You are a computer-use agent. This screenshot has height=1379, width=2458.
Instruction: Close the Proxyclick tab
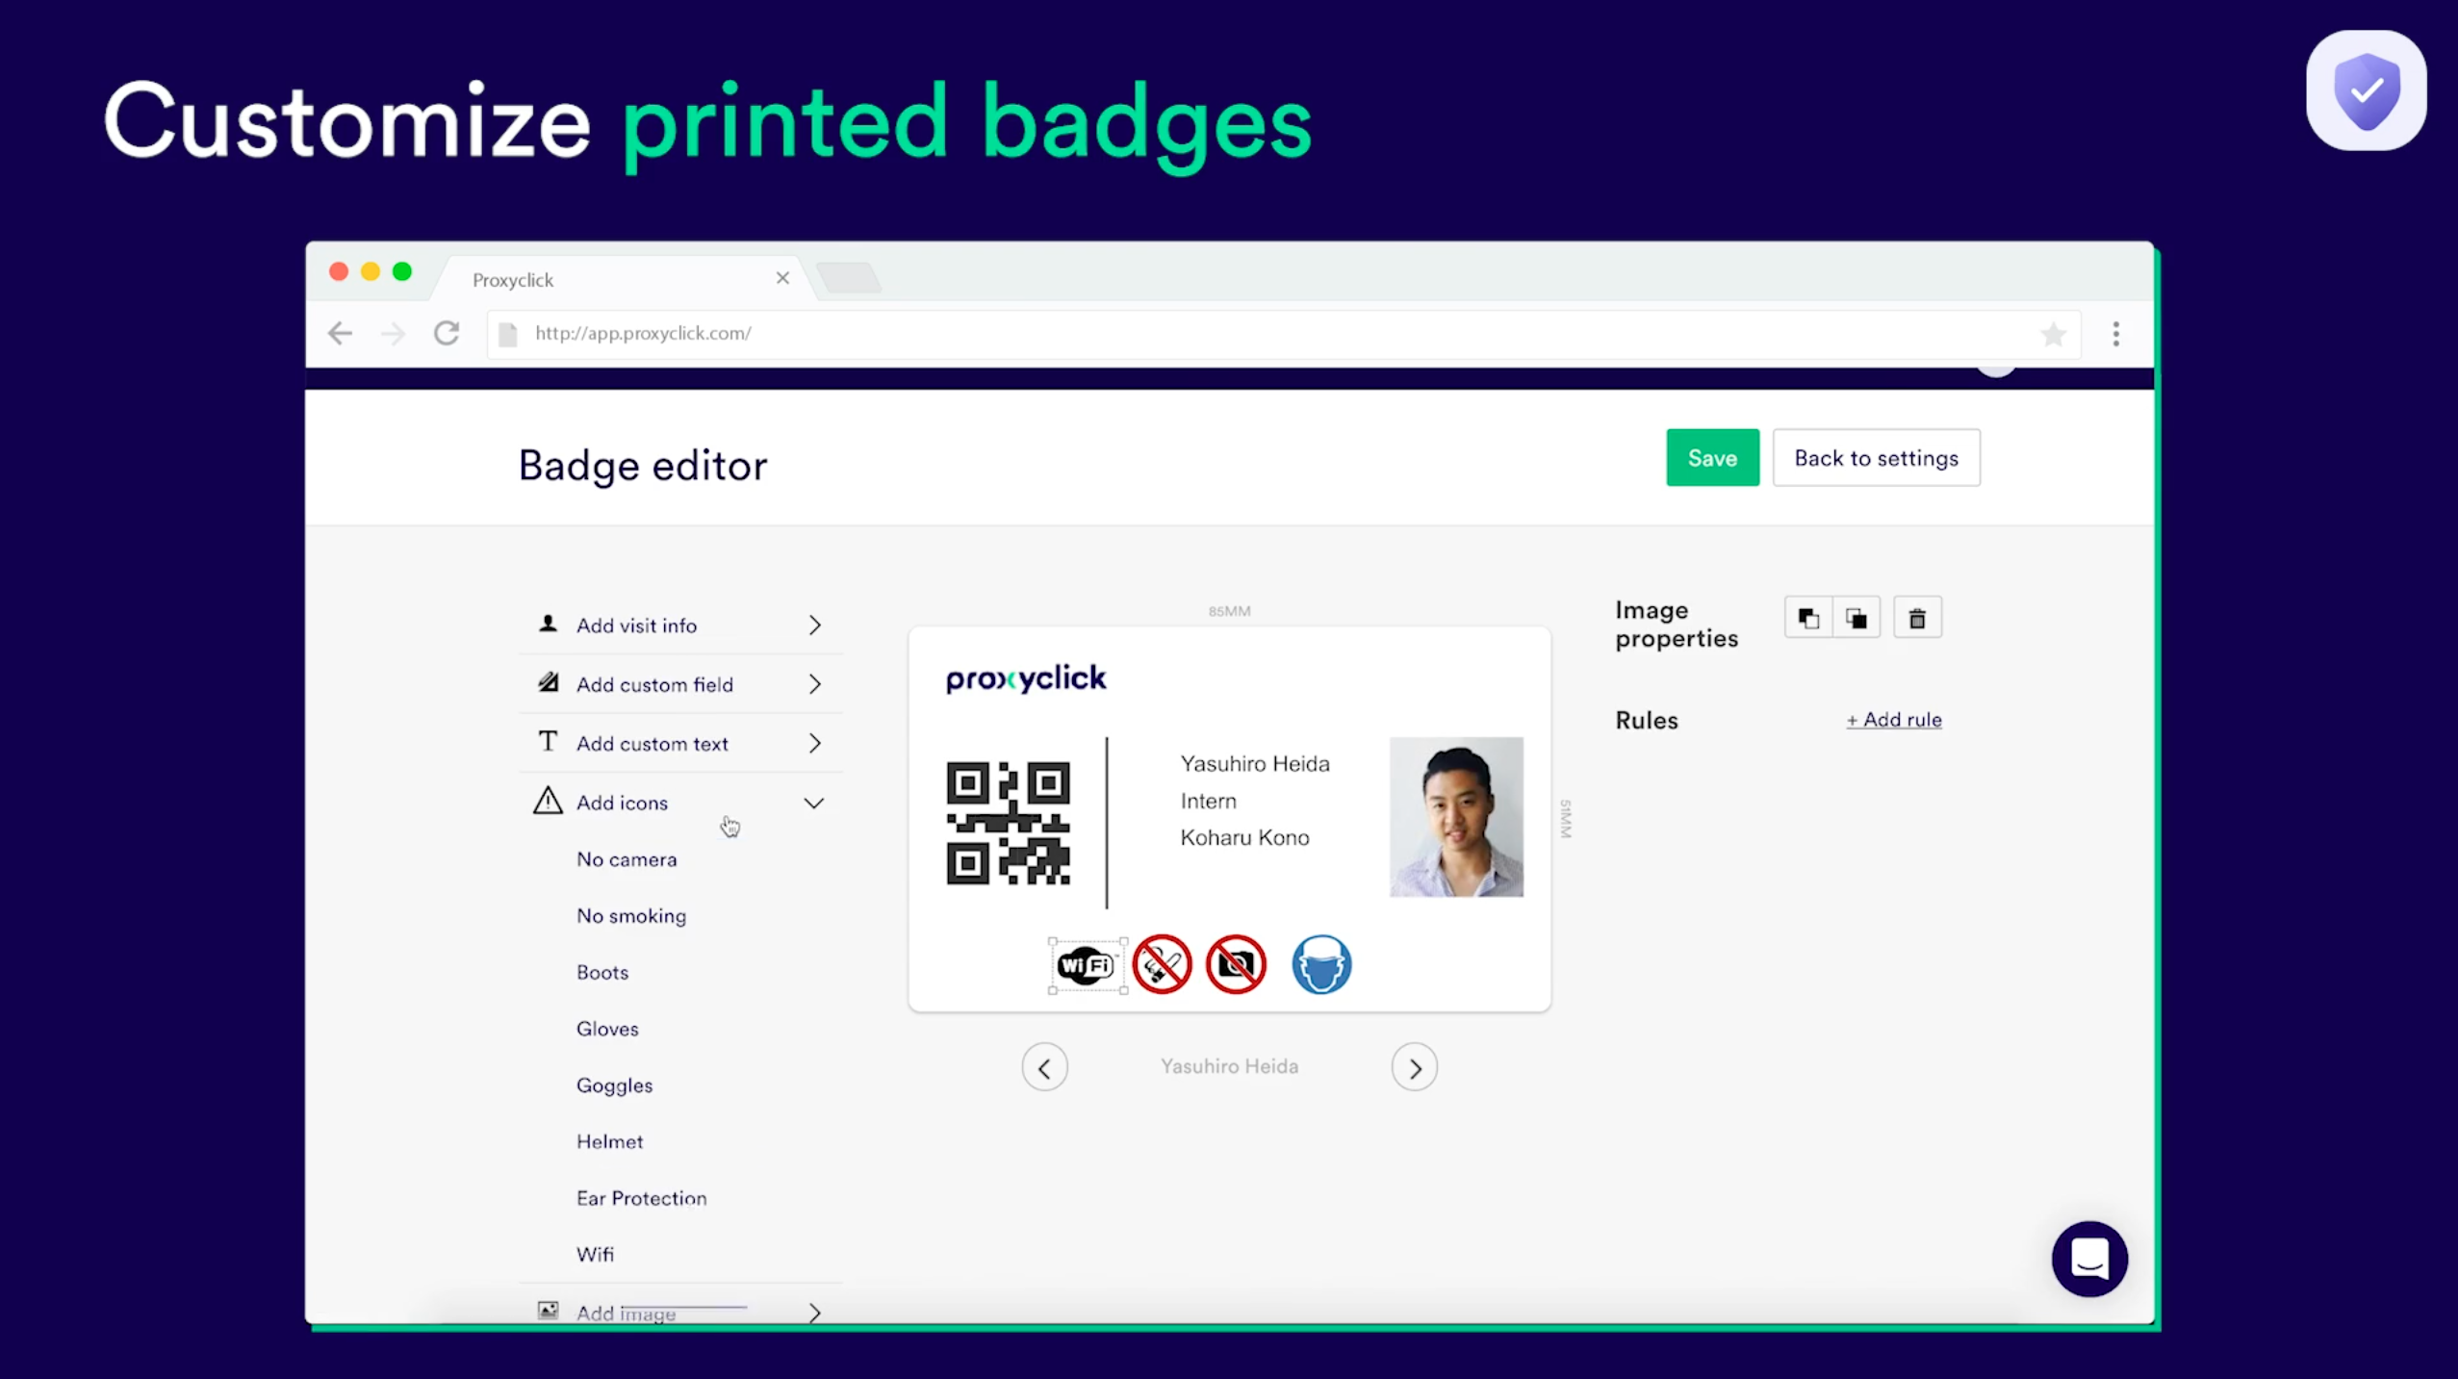782,278
